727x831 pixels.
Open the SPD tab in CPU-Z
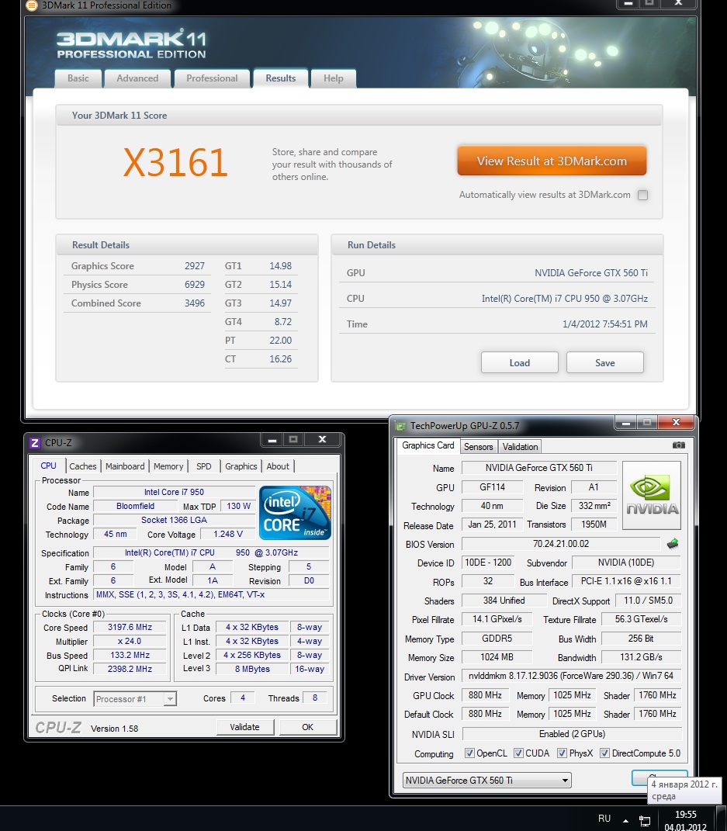click(x=203, y=466)
